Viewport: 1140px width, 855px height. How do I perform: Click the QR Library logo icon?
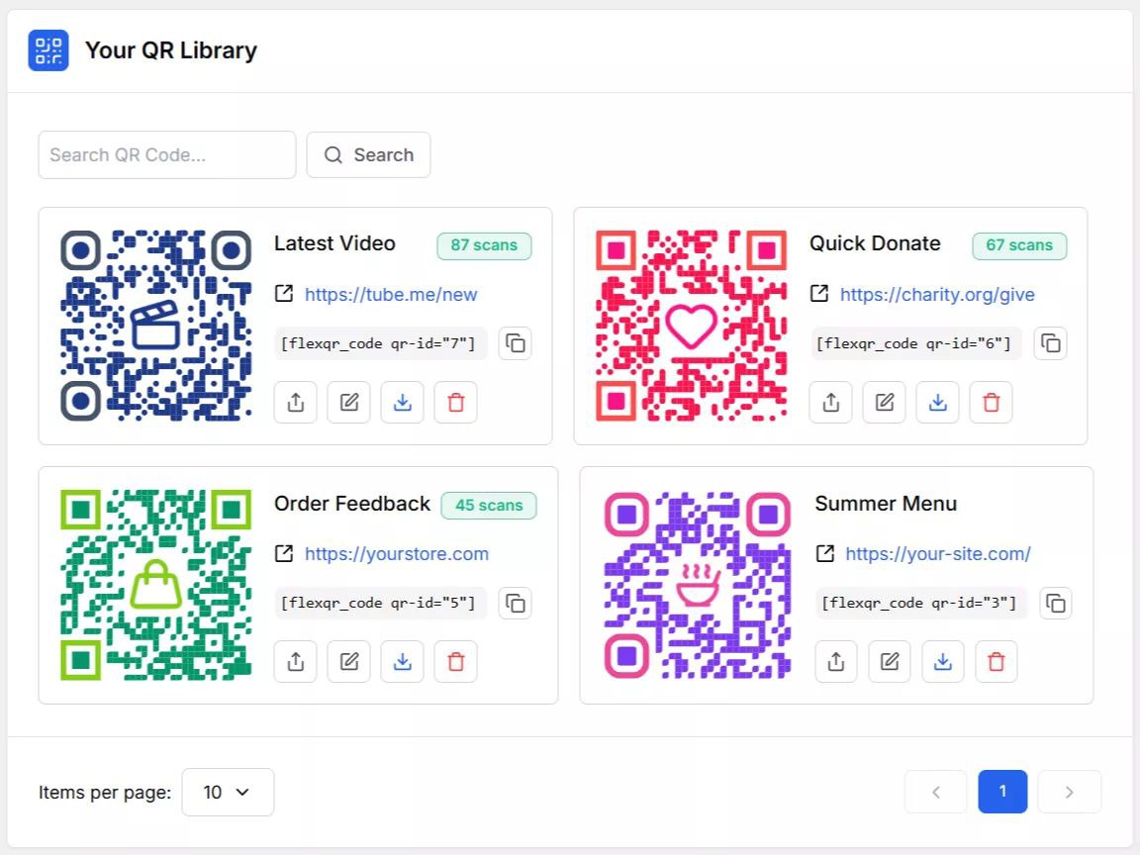(x=47, y=50)
